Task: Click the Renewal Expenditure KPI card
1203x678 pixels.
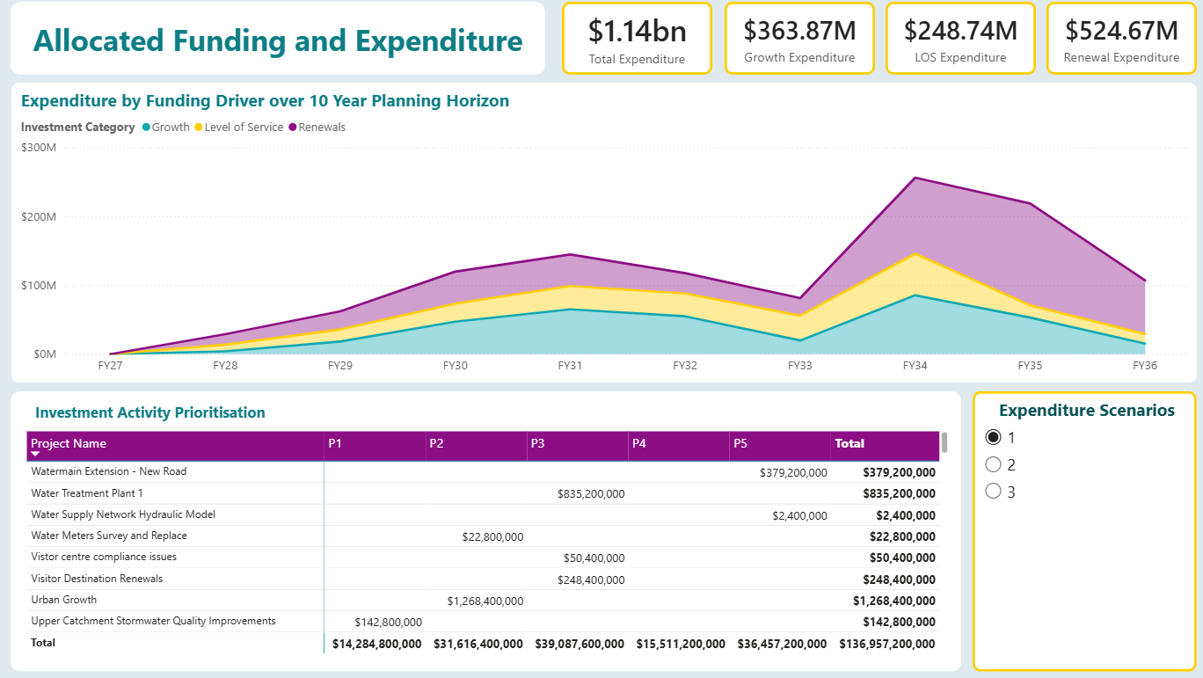Action: [1121, 39]
